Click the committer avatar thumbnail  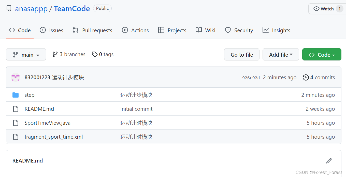click(x=16, y=77)
